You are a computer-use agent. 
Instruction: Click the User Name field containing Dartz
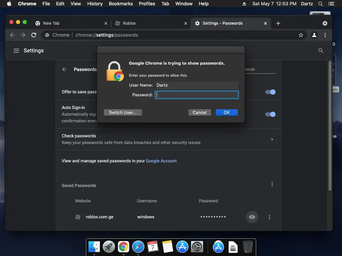pos(196,85)
